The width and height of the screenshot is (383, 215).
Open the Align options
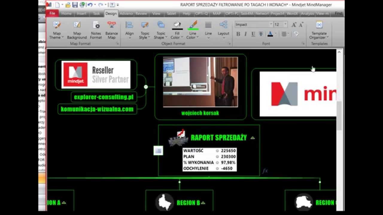pos(129,30)
